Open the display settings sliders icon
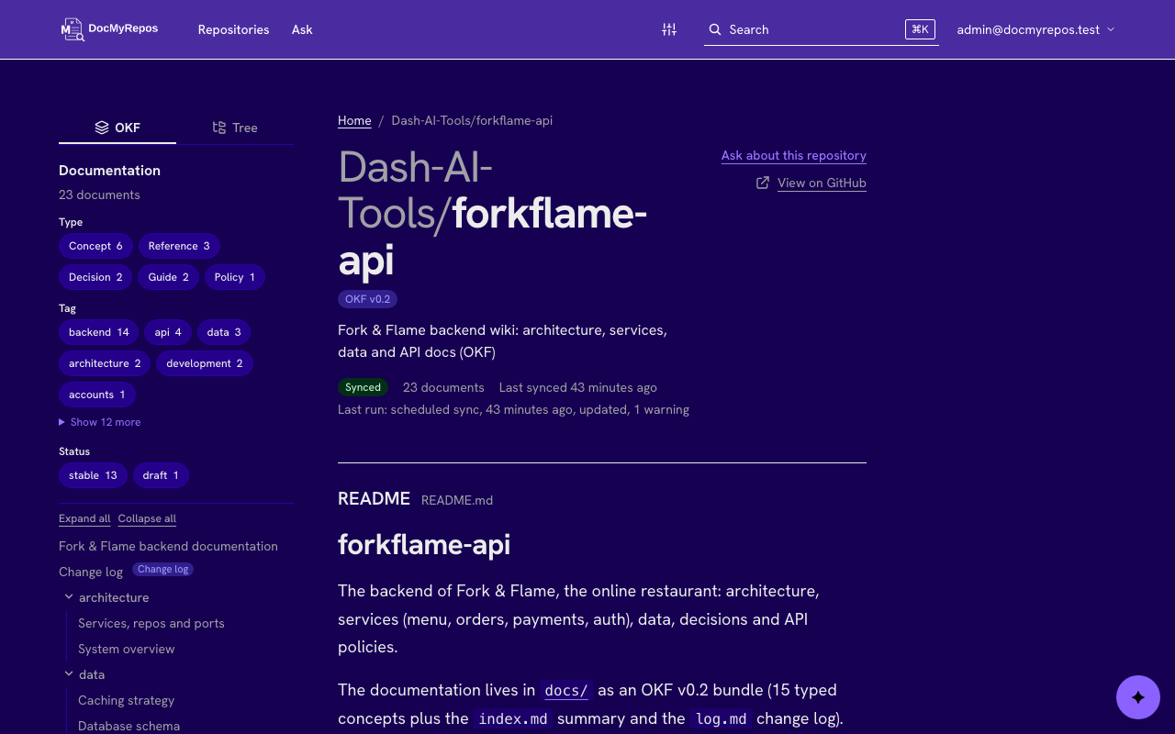 (x=669, y=29)
